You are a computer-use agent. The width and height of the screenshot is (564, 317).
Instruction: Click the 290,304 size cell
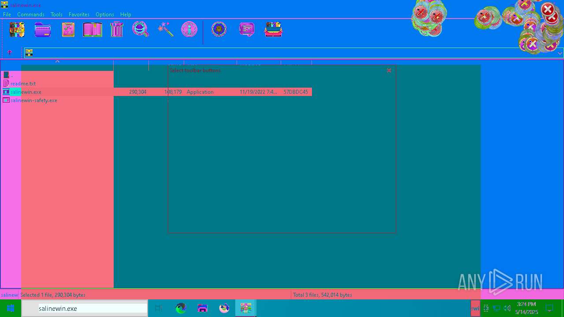[137, 92]
